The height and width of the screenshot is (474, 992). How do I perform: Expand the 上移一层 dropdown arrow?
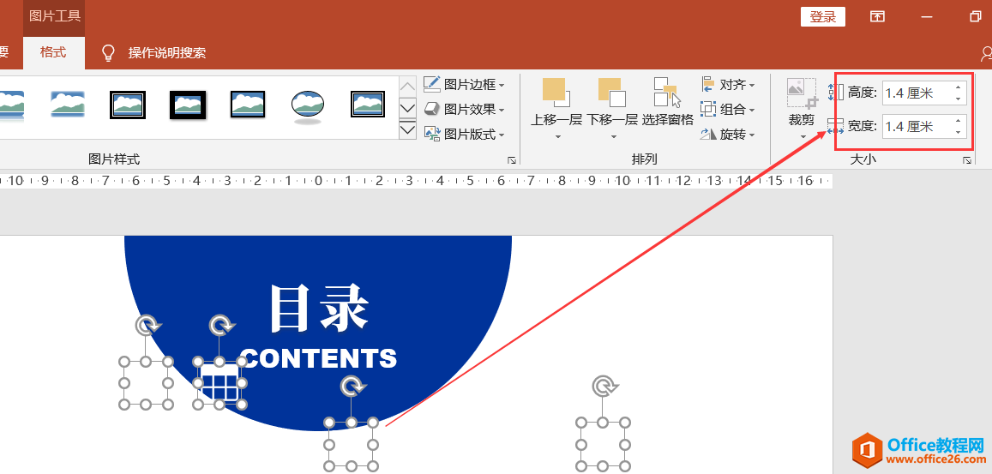point(557,136)
